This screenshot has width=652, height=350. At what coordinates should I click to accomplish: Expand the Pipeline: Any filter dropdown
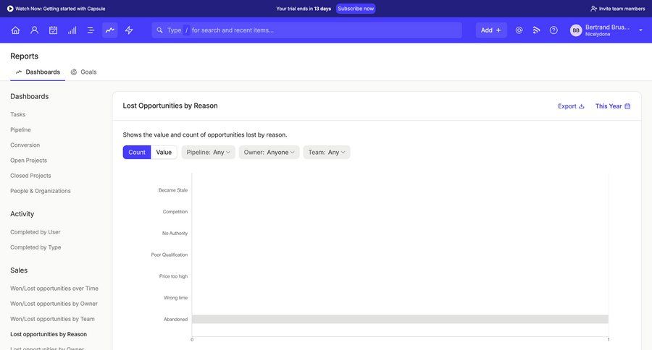pyautogui.click(x=209, y=153)
